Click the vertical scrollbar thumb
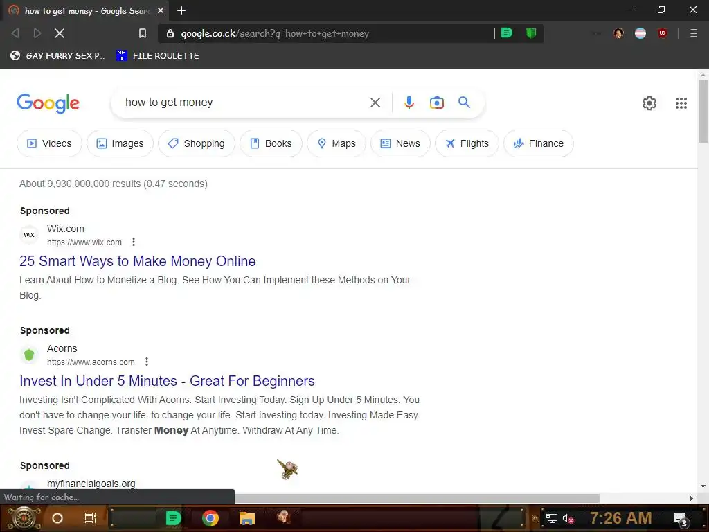 coord(703,112)
